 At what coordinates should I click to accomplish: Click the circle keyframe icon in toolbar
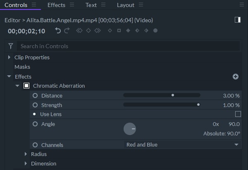pos(155,30)
